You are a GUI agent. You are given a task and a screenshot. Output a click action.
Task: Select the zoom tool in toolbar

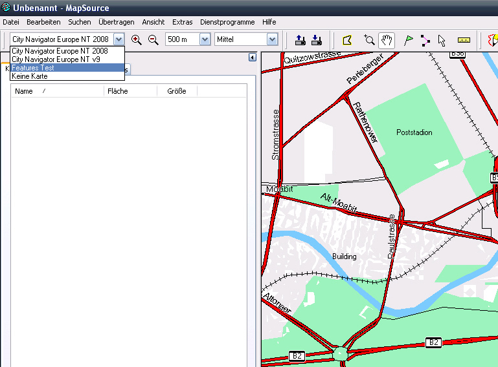click(369, 39)
